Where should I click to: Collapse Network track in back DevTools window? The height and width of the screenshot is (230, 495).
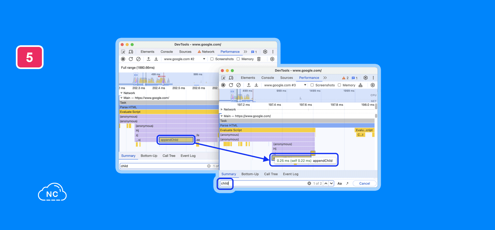[121, 93]
